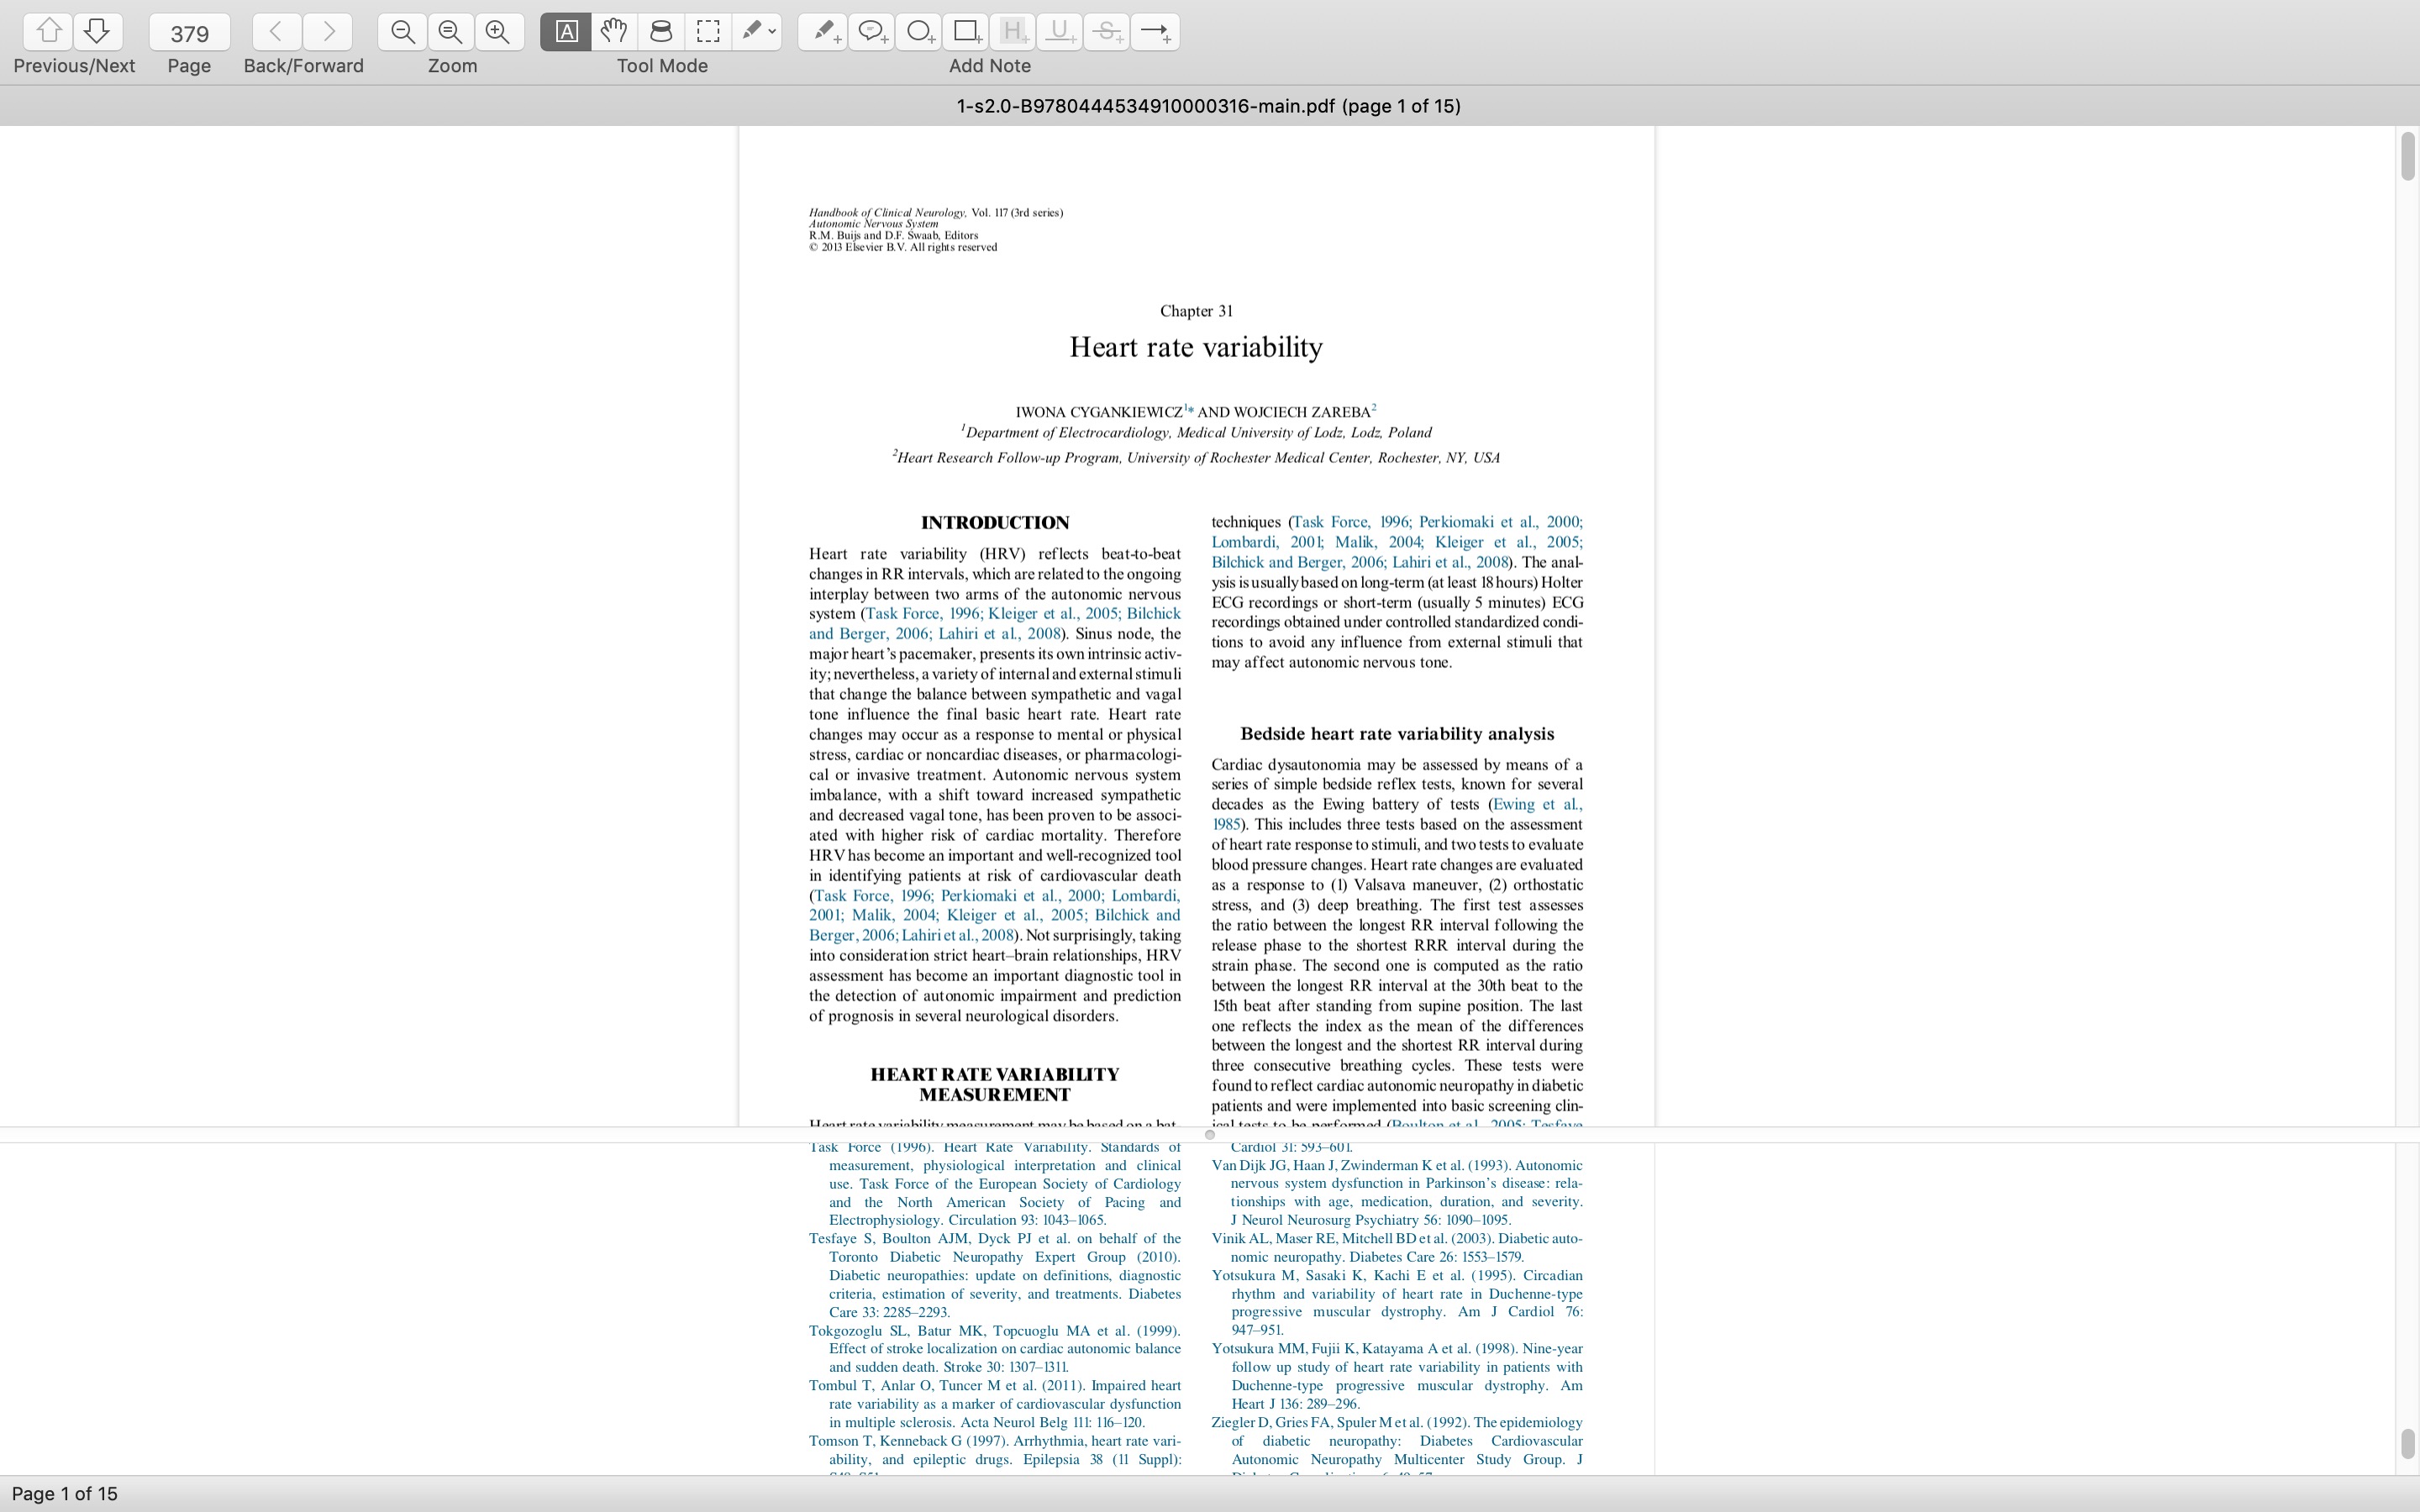Select the Text tool mode
Screen dimensions: 2420x1512
coord(565,32)
